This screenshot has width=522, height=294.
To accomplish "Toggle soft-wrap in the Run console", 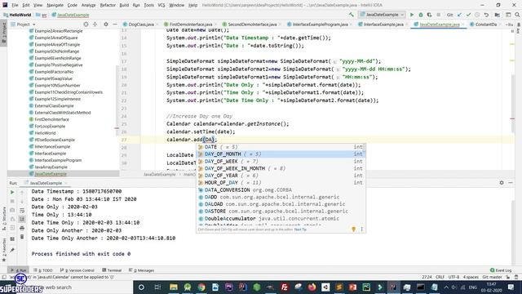I will coord(22,211).
